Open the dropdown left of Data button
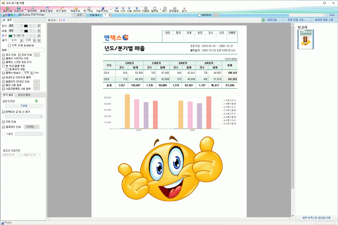This screenshot has width=338, height=225. click(324, 15)
